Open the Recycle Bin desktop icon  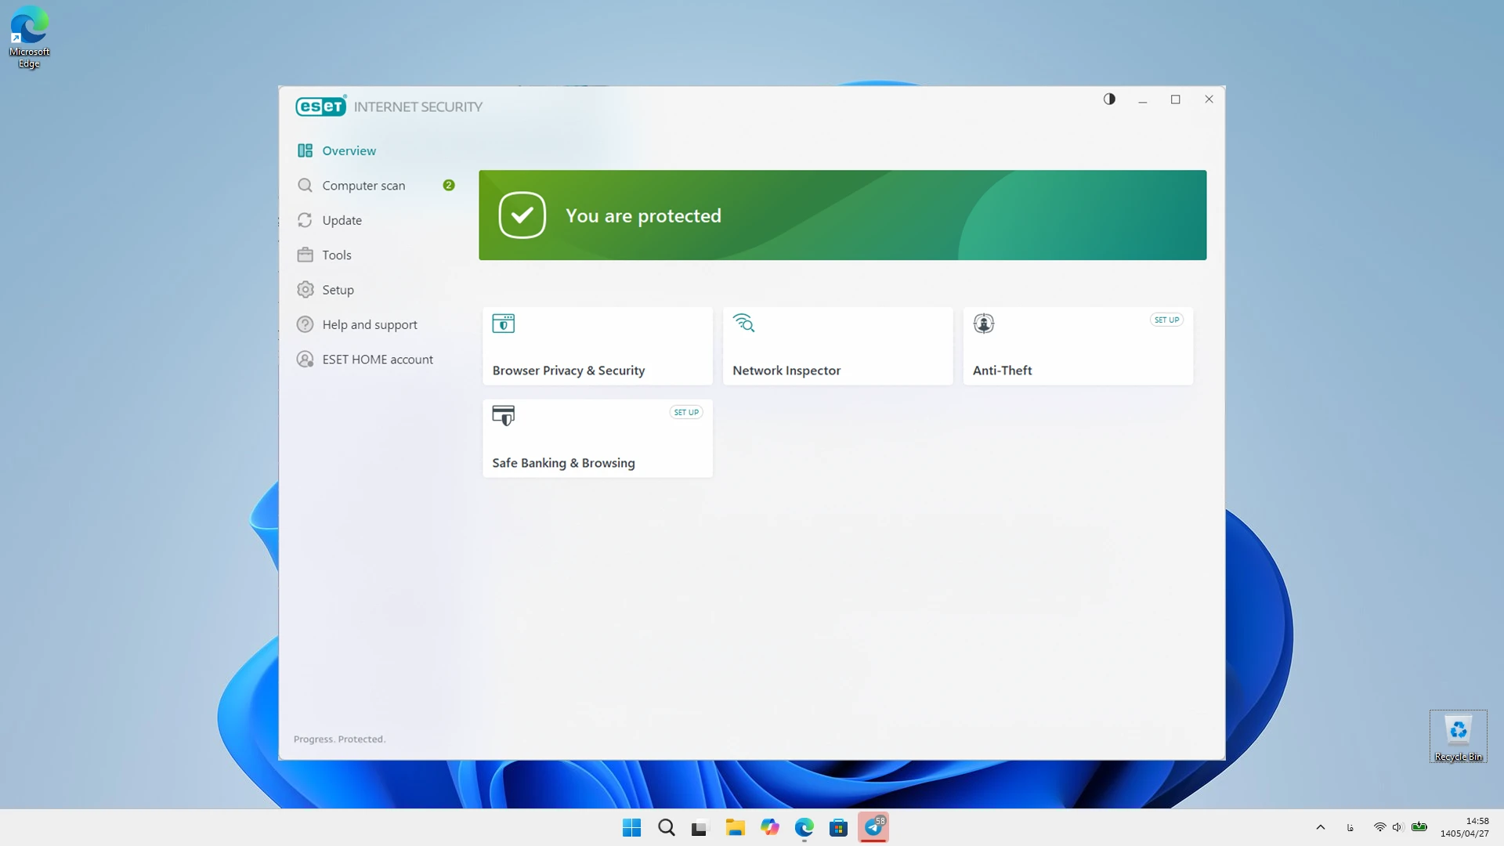coord(1458,736)
